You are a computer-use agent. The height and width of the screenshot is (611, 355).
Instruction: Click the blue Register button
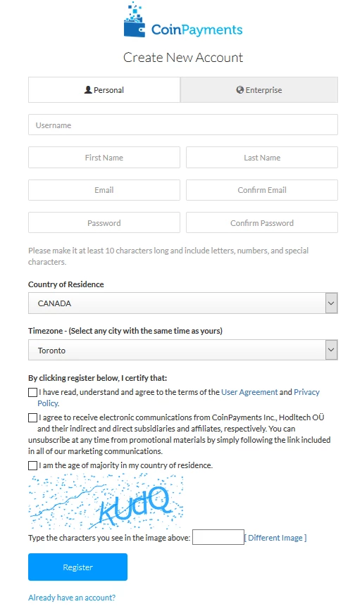[x=77, y=567]
